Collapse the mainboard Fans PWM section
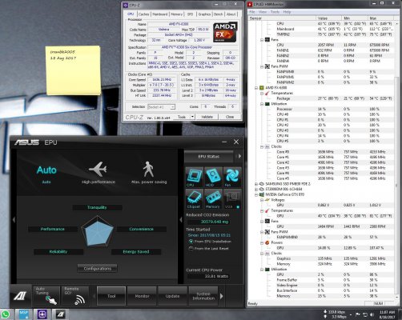 [x=262, y=66]
